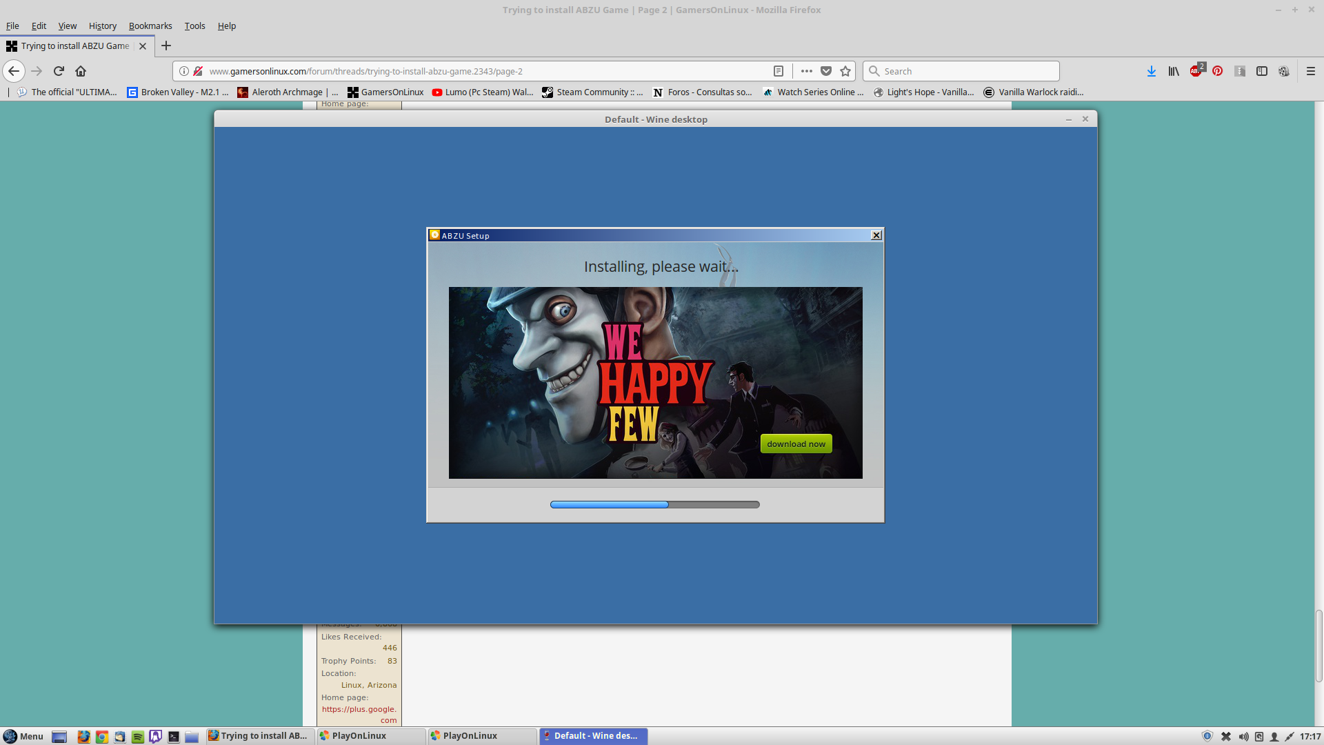
Task: Save page to Pocket
Action: pyautogui.click(x=826, y=71)
